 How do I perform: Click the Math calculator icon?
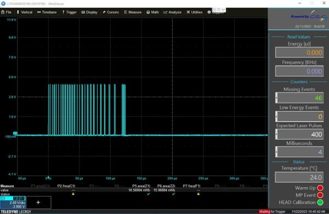148,12
